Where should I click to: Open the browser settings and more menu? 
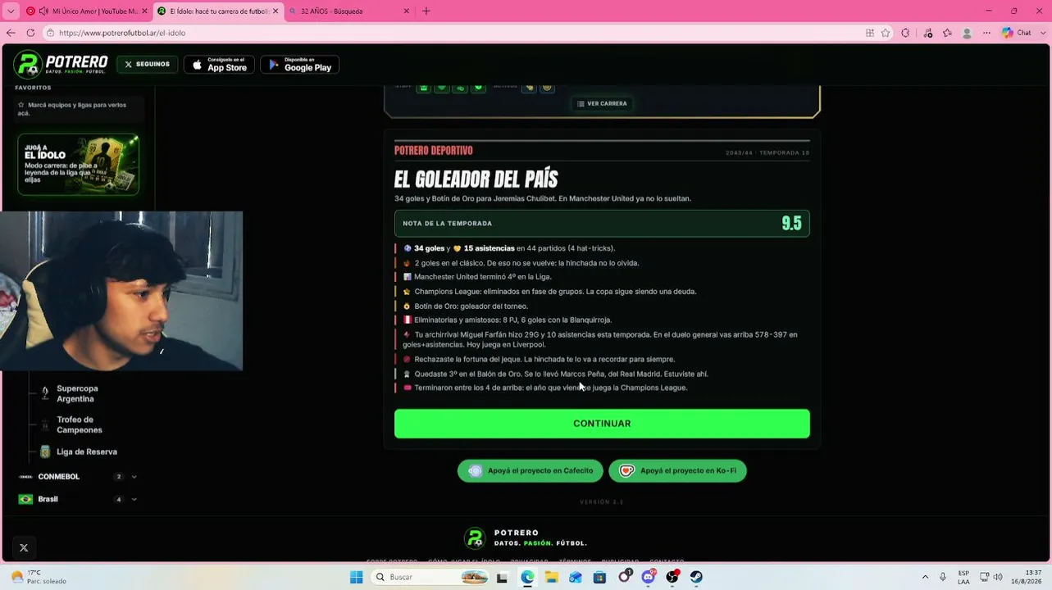[986, 33]
